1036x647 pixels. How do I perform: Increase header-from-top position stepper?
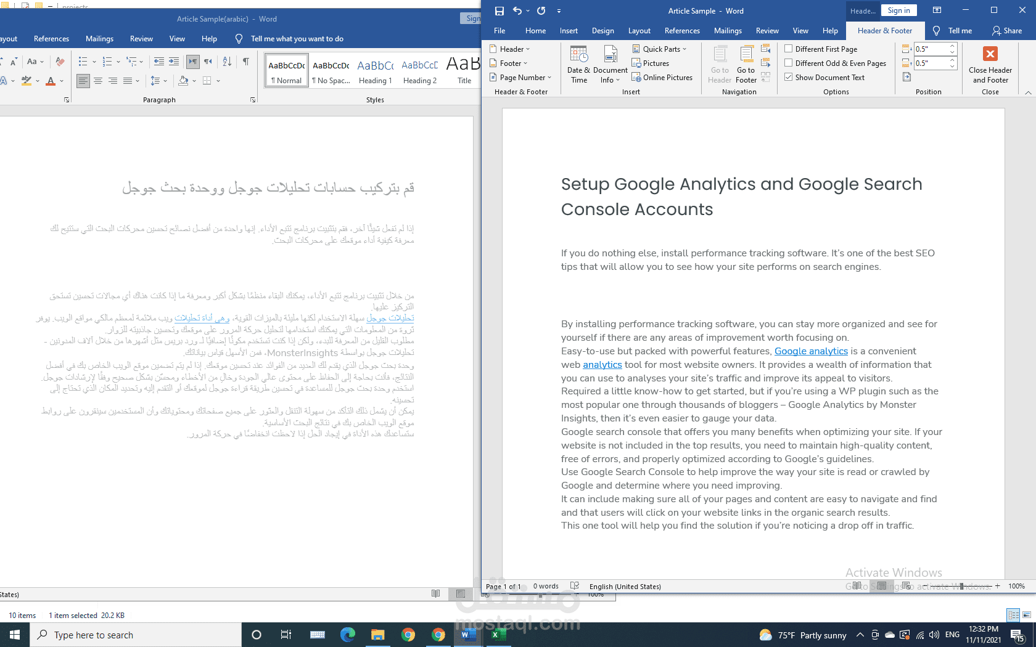[953, 46]
